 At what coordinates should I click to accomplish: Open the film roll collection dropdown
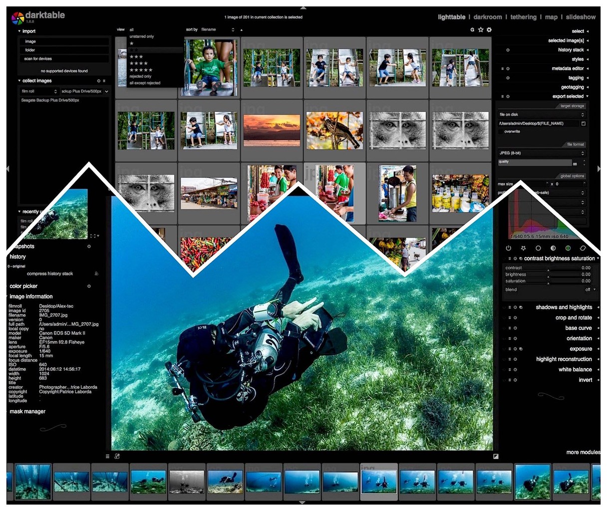39,91
